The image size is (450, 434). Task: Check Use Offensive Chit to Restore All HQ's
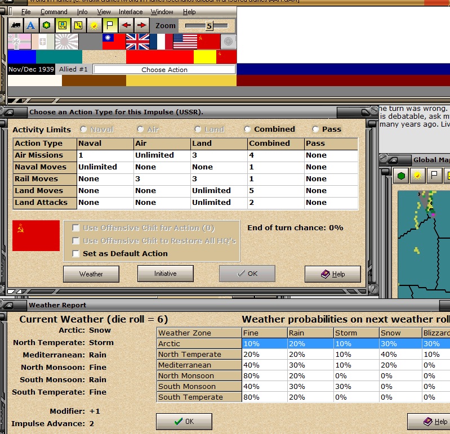pyautogui.click(x=76, y=241)
